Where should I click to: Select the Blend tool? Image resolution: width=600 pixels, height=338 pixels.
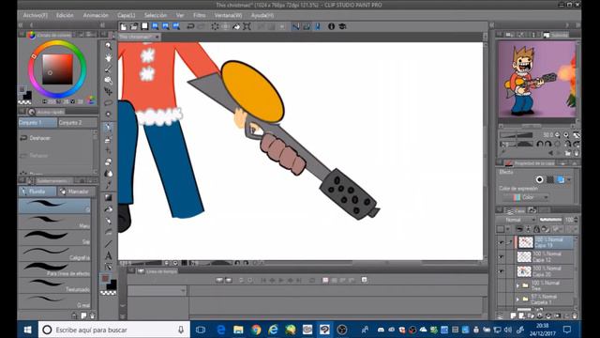tap(109, 174)
